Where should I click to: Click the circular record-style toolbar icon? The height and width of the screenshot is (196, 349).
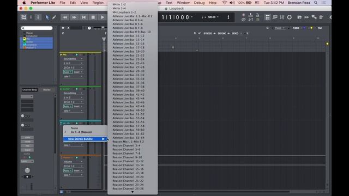click(290, 17)
